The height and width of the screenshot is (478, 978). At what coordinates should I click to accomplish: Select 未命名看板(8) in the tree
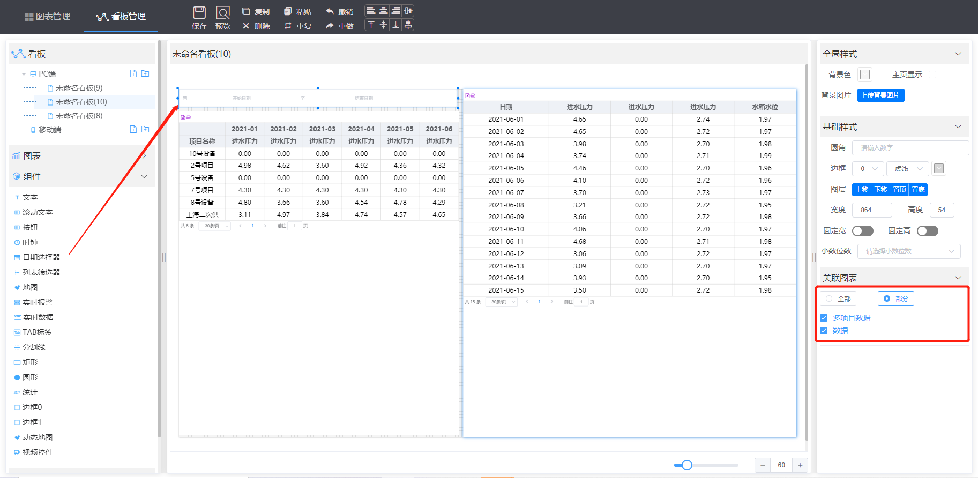[x=79, y=116]
